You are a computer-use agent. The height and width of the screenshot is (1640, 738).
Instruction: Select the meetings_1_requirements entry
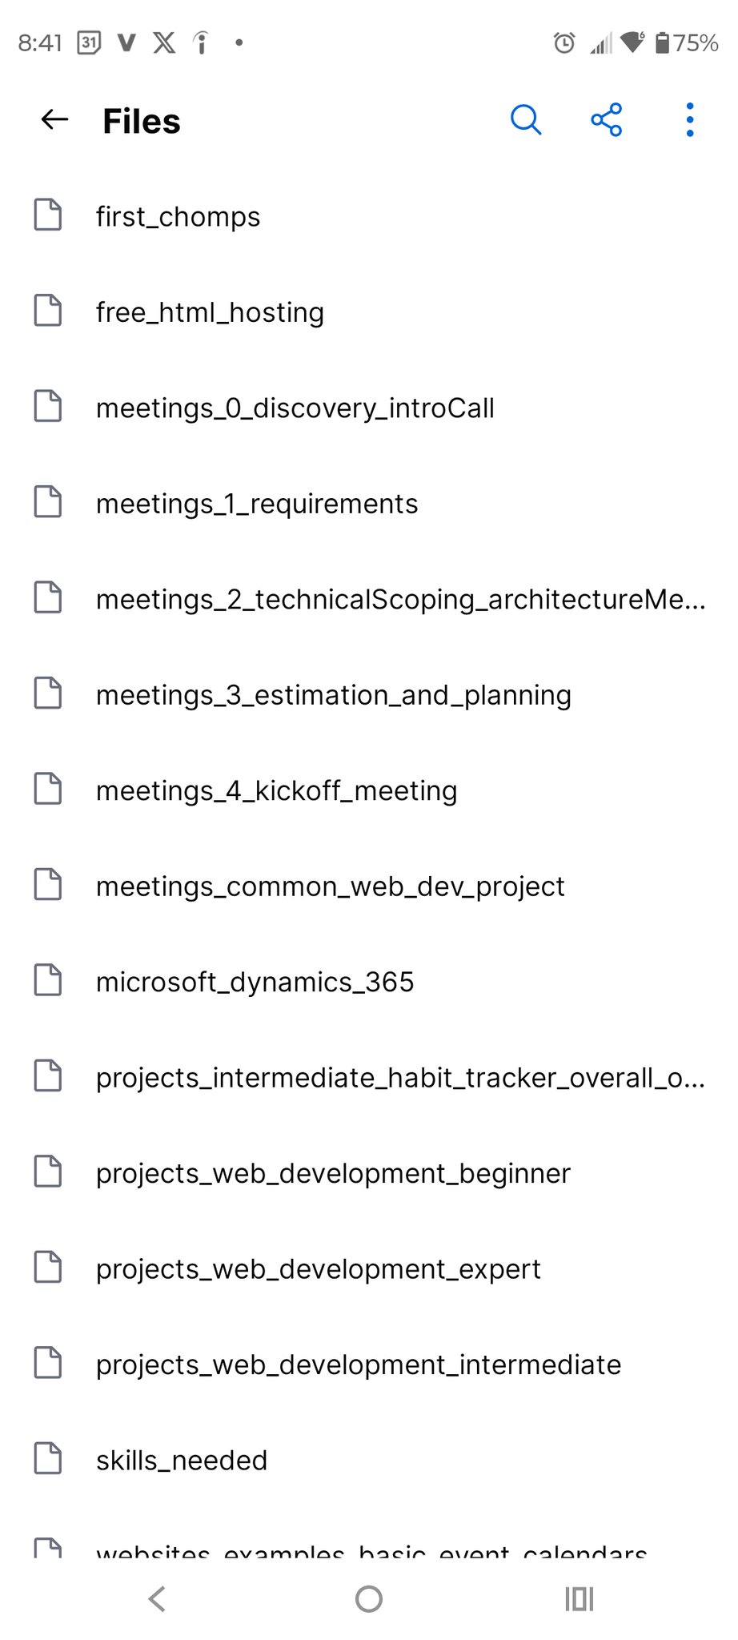click(x=257, y=504)
